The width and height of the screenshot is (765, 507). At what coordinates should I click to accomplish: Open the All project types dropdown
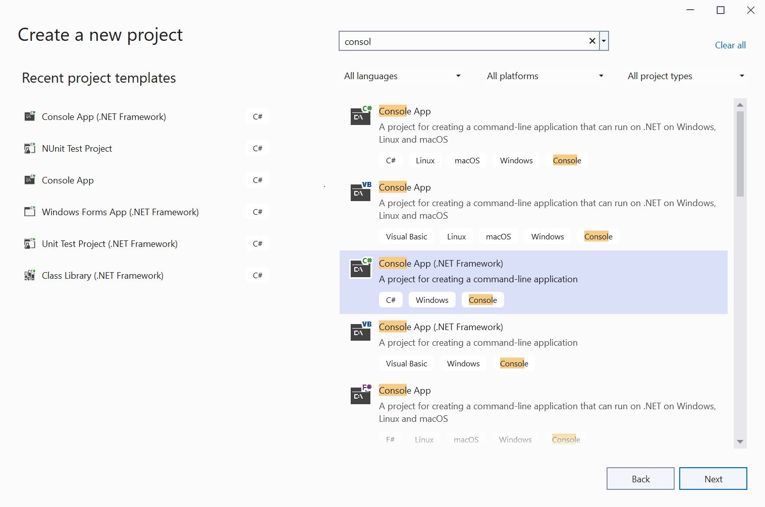(685, 76)
